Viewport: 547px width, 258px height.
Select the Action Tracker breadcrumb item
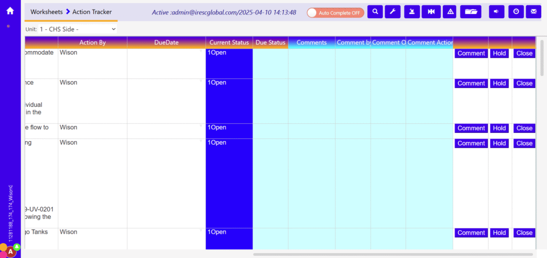coord(92,12)
